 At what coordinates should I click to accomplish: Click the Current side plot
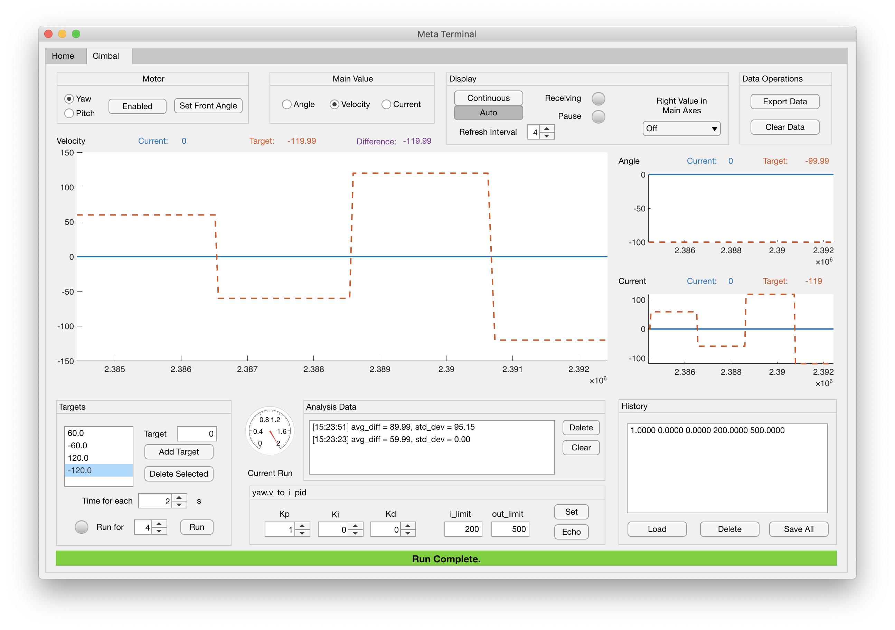tap(741, 329)
